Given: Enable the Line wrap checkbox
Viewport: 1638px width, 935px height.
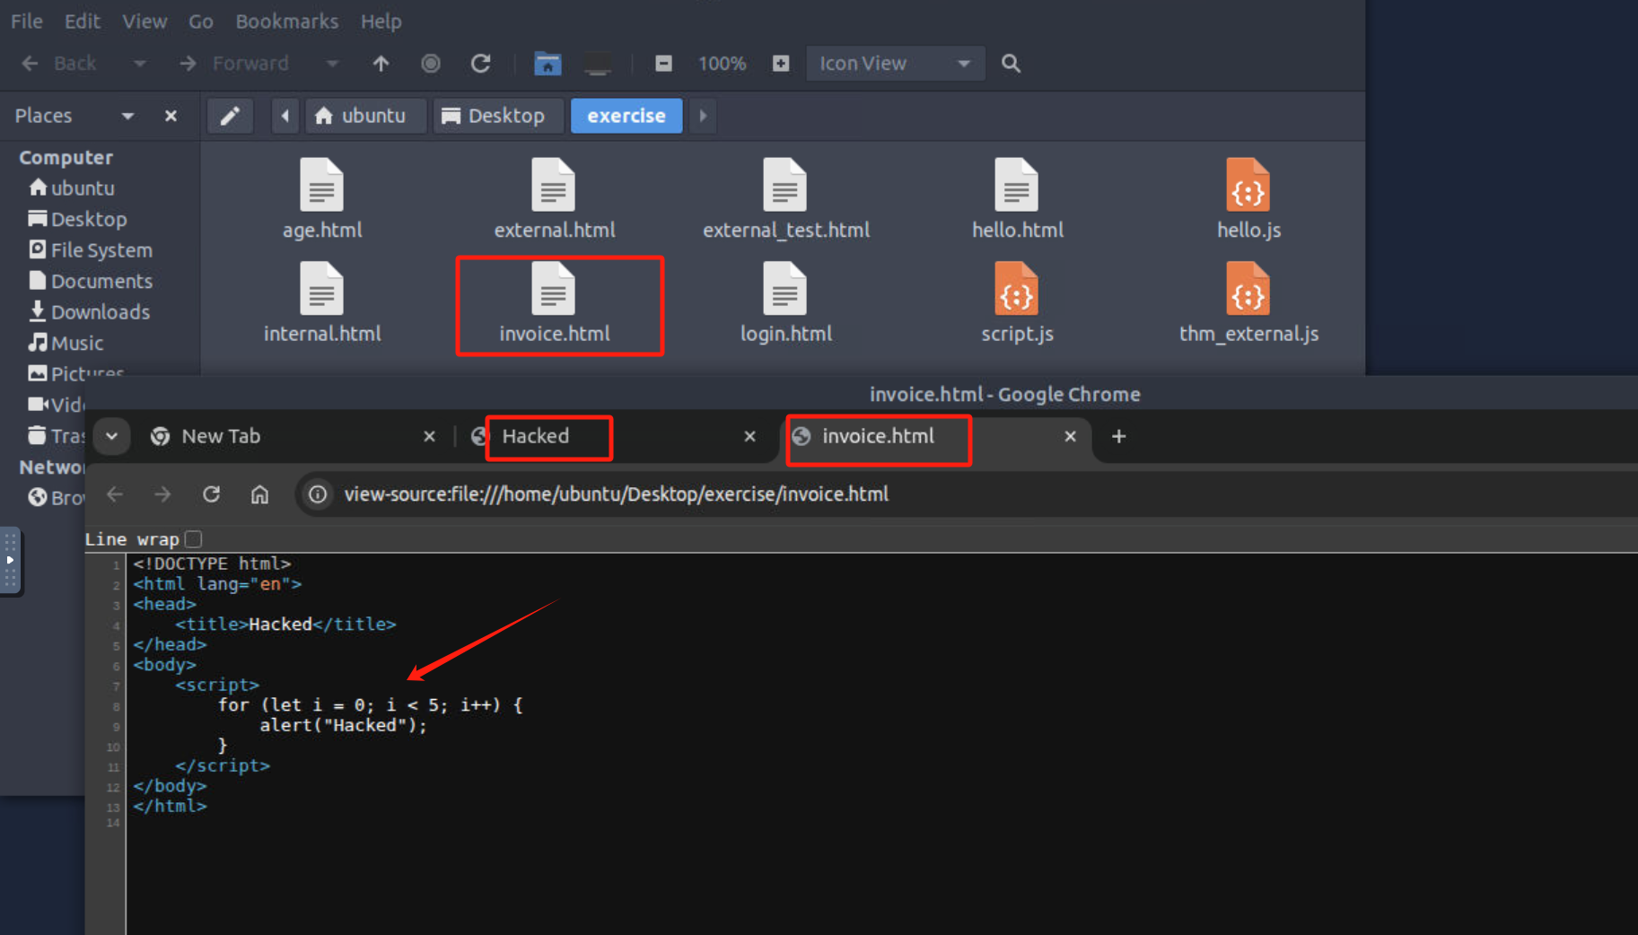Looking at the screenshot, I should point(193,539).
